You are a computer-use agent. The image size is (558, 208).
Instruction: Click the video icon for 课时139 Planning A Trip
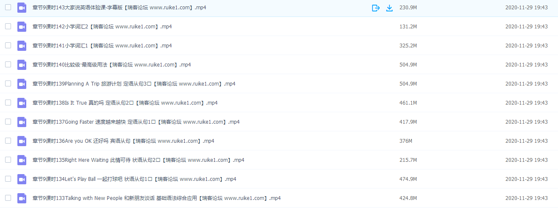click(22, 84)
